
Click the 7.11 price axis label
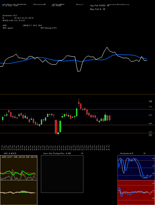150,107
